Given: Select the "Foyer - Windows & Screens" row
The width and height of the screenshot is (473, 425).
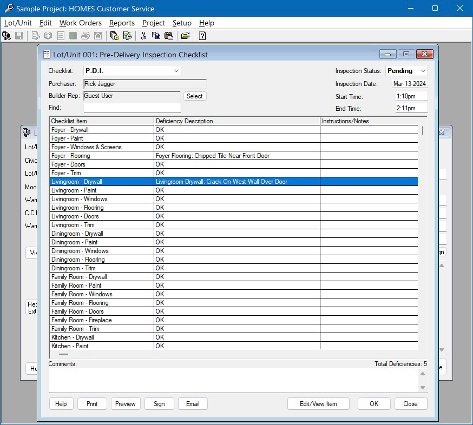Looking at the screenshot, I should point(234,147).
